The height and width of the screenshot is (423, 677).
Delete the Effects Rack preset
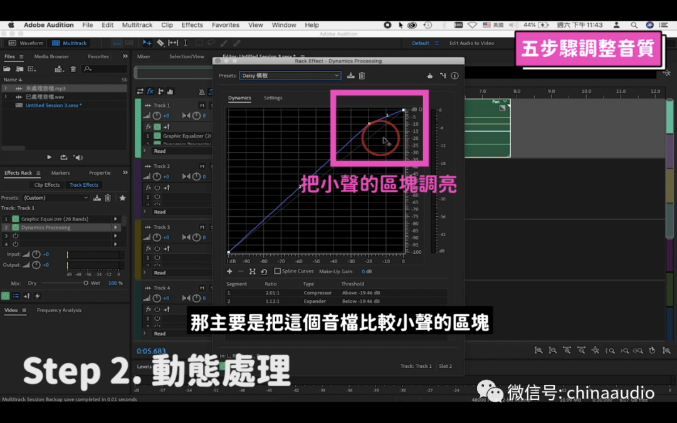pos(108,197)
